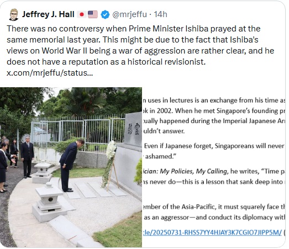
Task: Click the memorial stone with kanji characters
Action: 134,129
